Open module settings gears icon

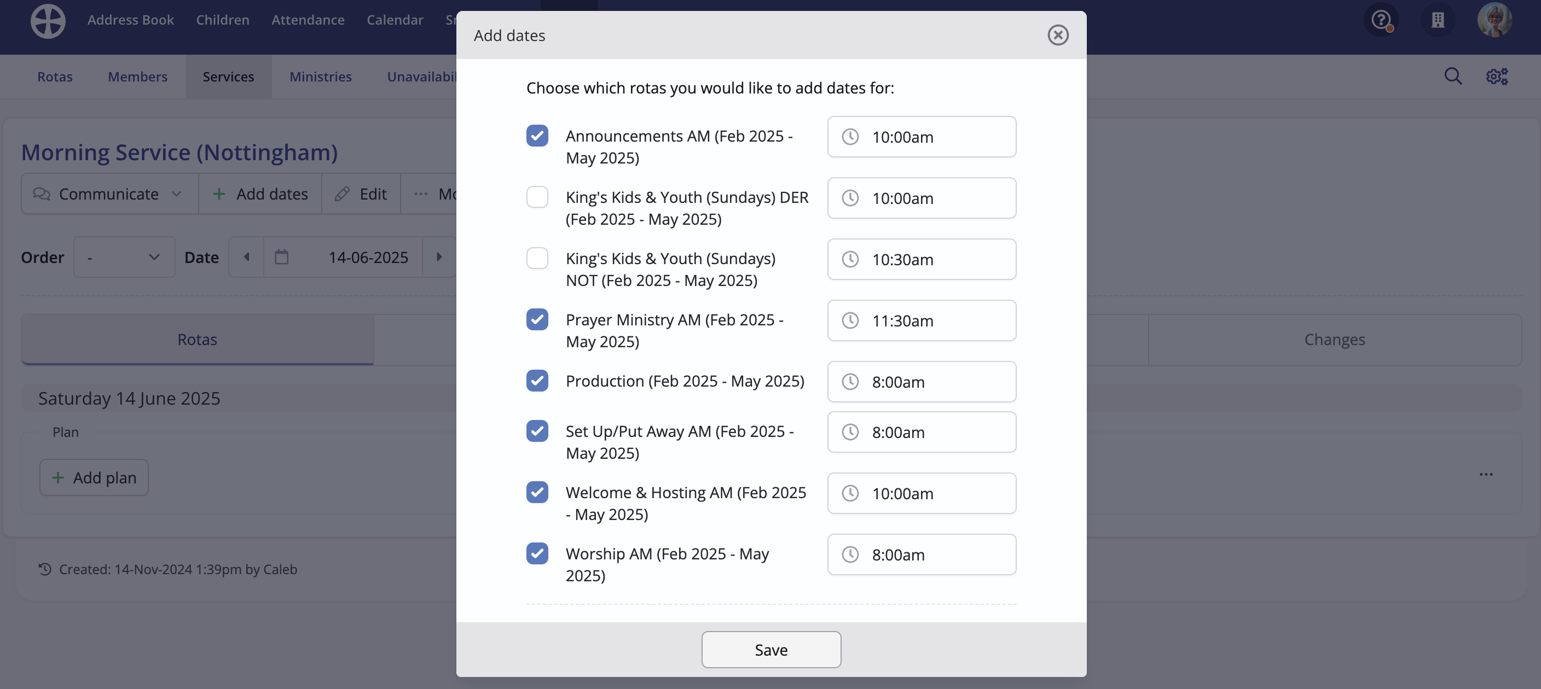(1497, 77)
